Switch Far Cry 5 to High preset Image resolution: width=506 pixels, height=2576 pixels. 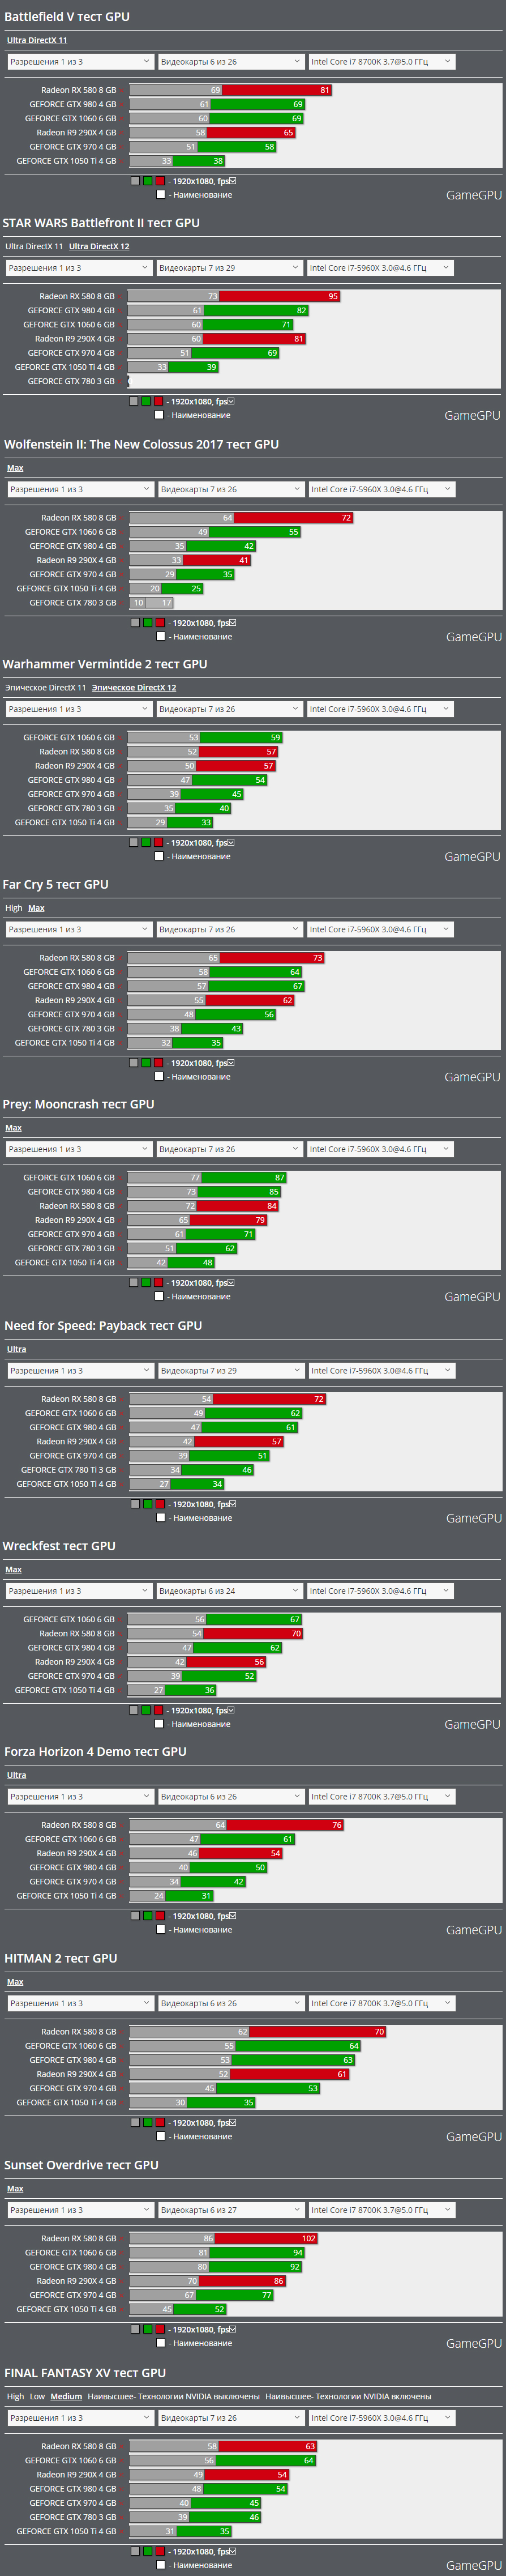[x=13, y=908]
